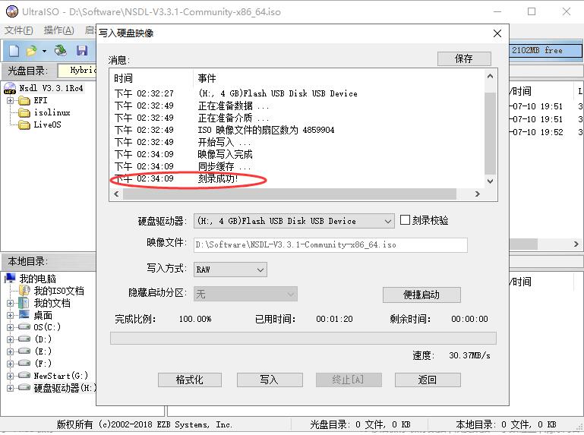Click the (F:) drive icon
This screenshot has height=435, width=584.
(24, 363)
